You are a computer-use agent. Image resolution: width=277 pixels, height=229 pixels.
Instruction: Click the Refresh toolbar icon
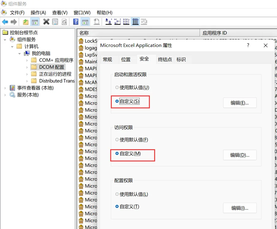64,22
